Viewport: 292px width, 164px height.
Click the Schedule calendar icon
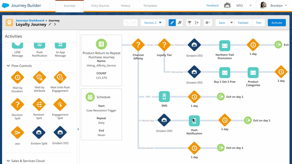[90, 97]
